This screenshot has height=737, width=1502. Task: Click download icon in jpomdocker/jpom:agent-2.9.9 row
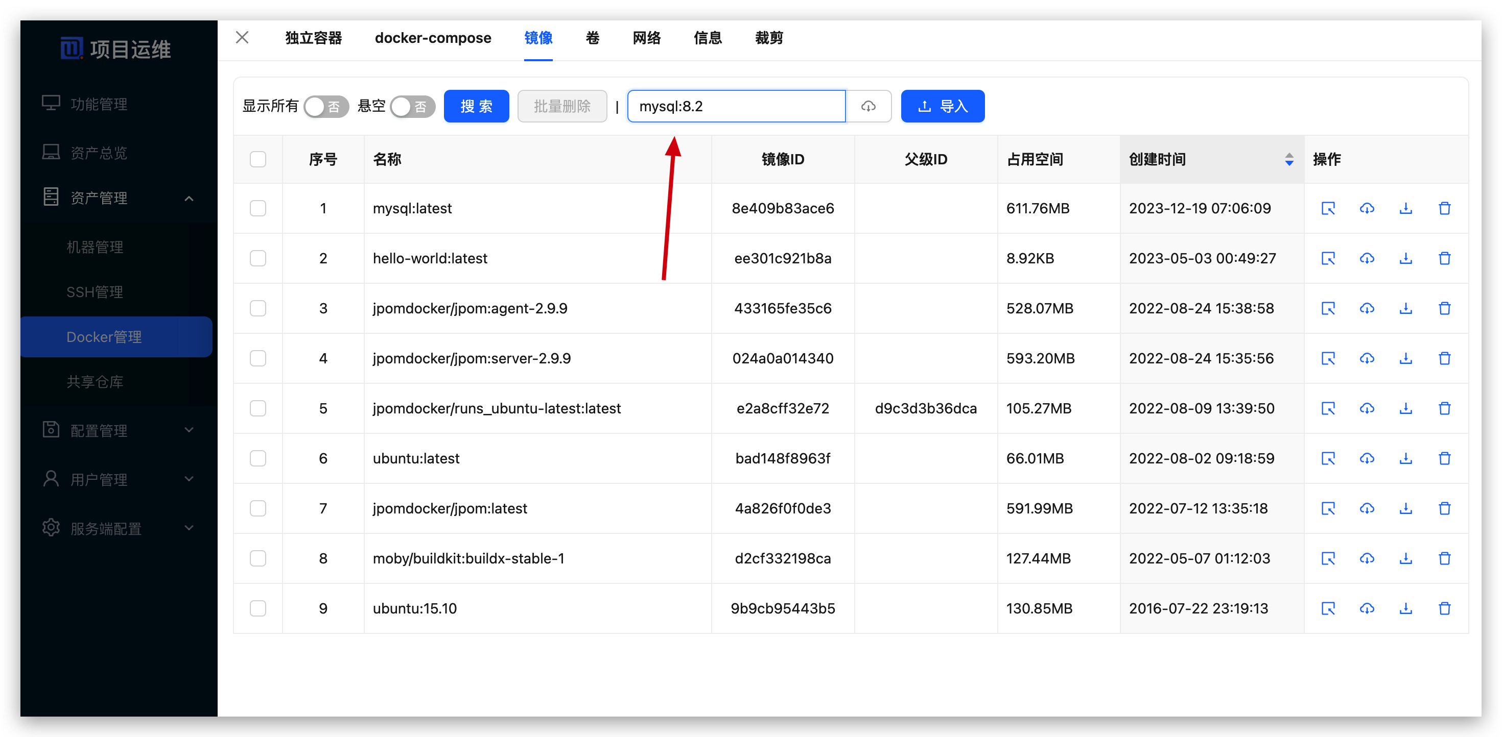[1406, 308]
